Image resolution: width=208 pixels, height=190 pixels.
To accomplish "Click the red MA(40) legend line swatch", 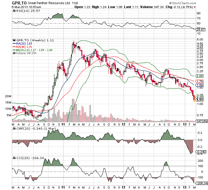I will pyautogui.click(x=14, y=47).
